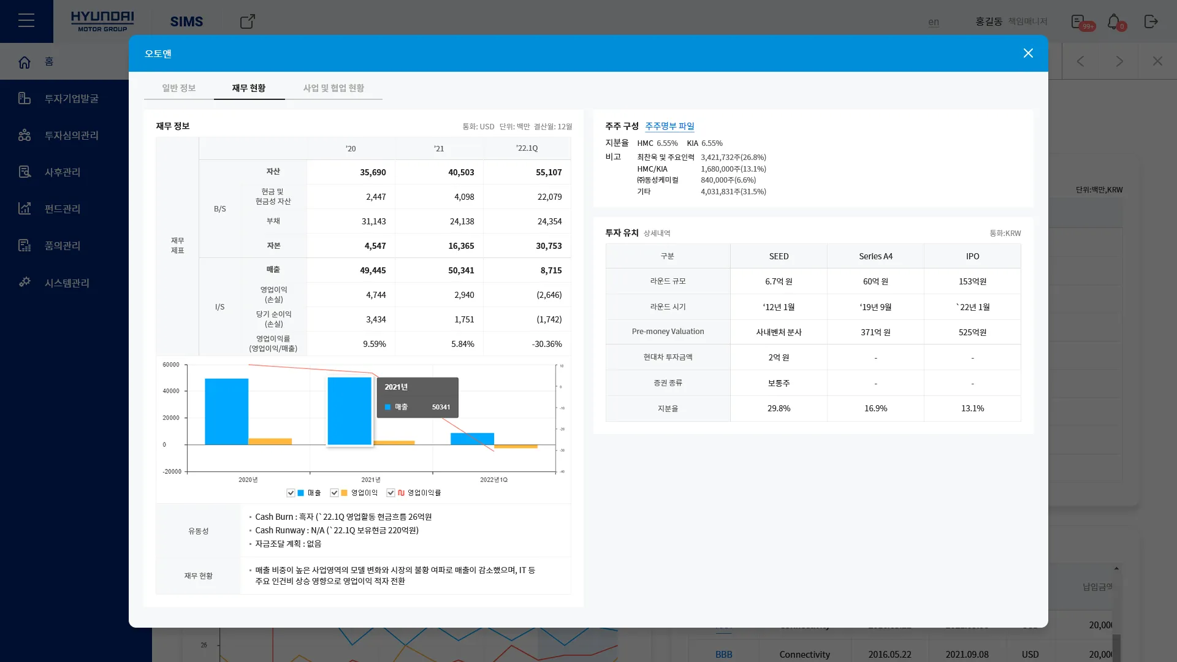Toggle the 영업이익 legend checkbox
Screen dimensions: 1177x662
tap(334, 493)
